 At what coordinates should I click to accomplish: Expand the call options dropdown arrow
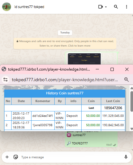coord(106,7)
